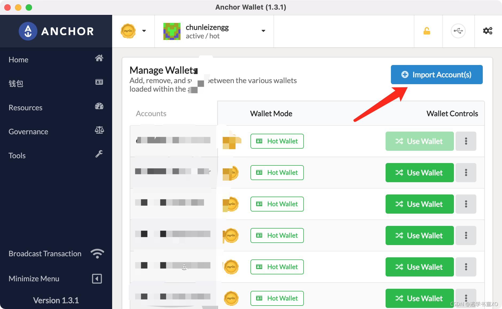Screen dimensions: 502x309
Task: Click the Anchor logo in the sidebar
Action: pos(56,31)
